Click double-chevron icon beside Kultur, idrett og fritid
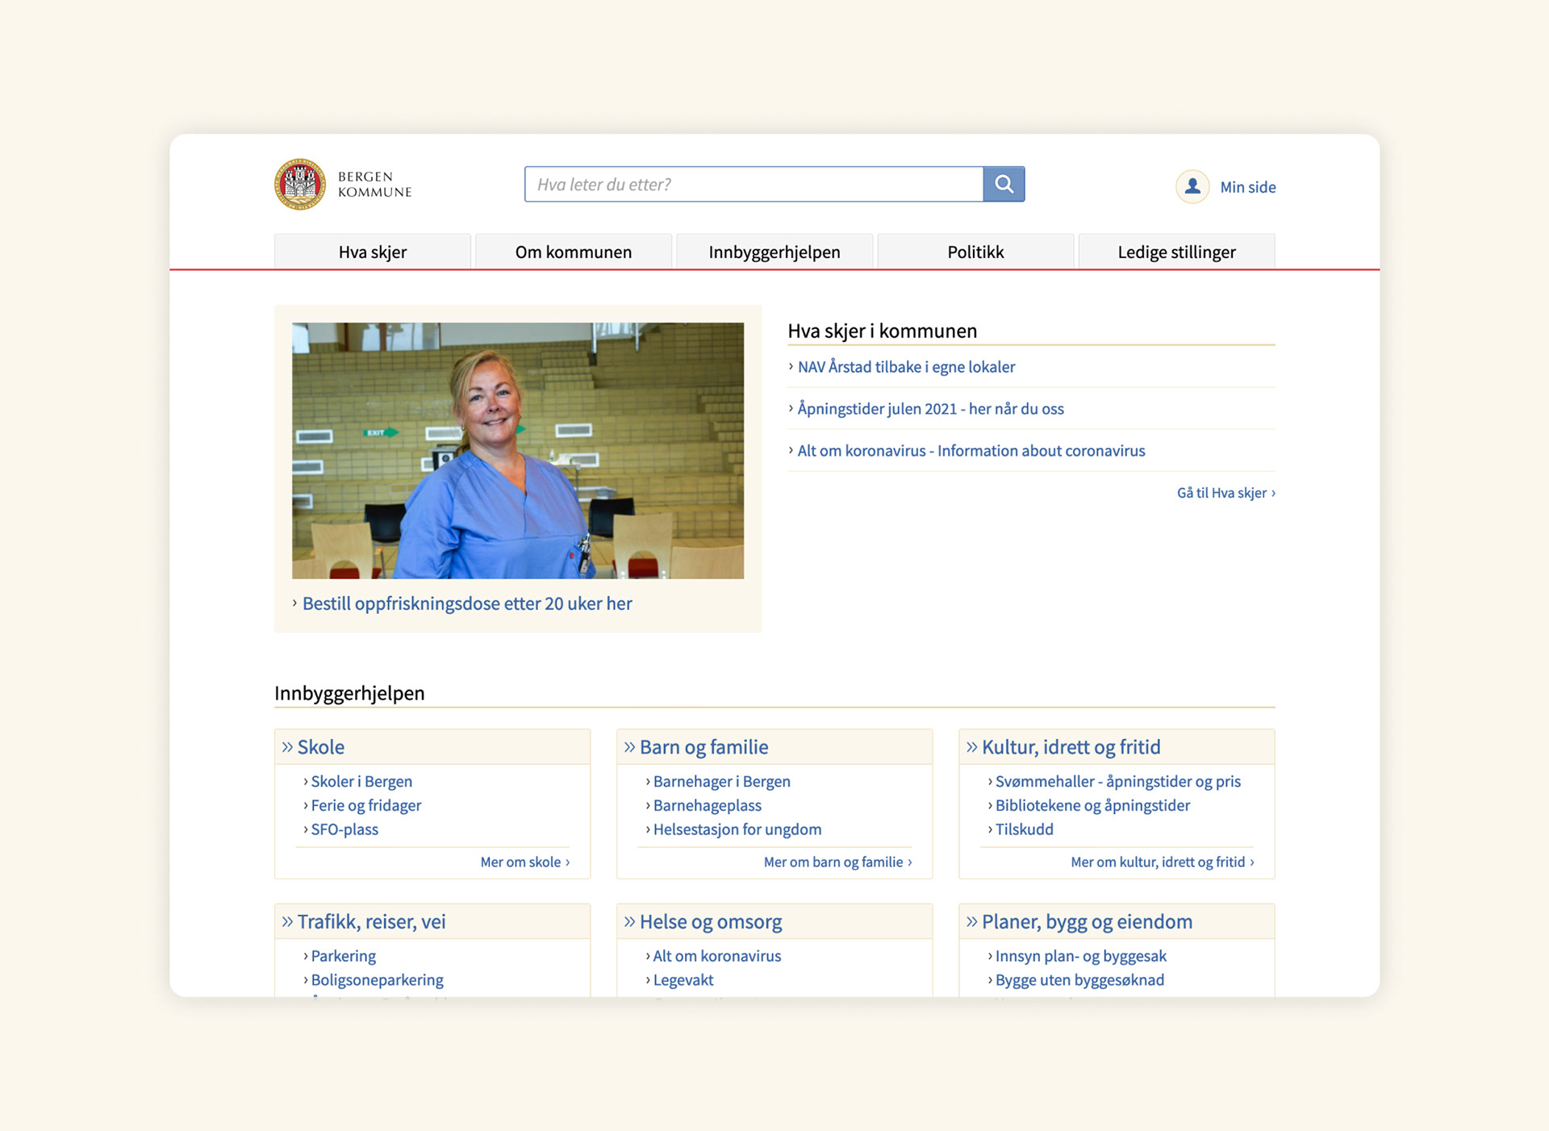This screenshot has width=1549, height=1131. pyautogui.click(x=971, y=747)
